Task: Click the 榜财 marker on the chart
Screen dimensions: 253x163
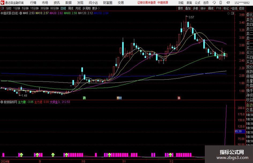Action: [119, 98]
